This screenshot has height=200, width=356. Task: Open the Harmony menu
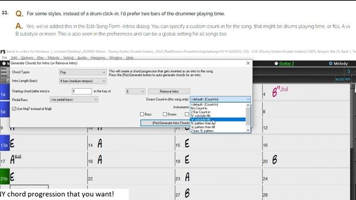pos(98,58)
